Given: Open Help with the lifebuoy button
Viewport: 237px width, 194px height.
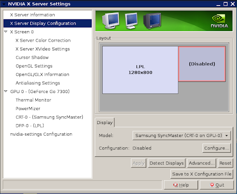Looking at the screenshot, I should pos(181,185).
